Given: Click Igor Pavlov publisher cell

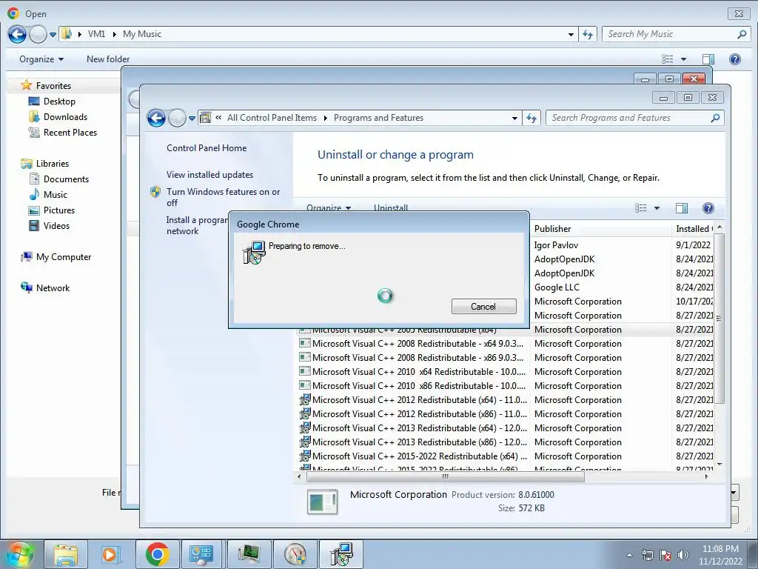Looking at the screenshot, I should [556, 245].
